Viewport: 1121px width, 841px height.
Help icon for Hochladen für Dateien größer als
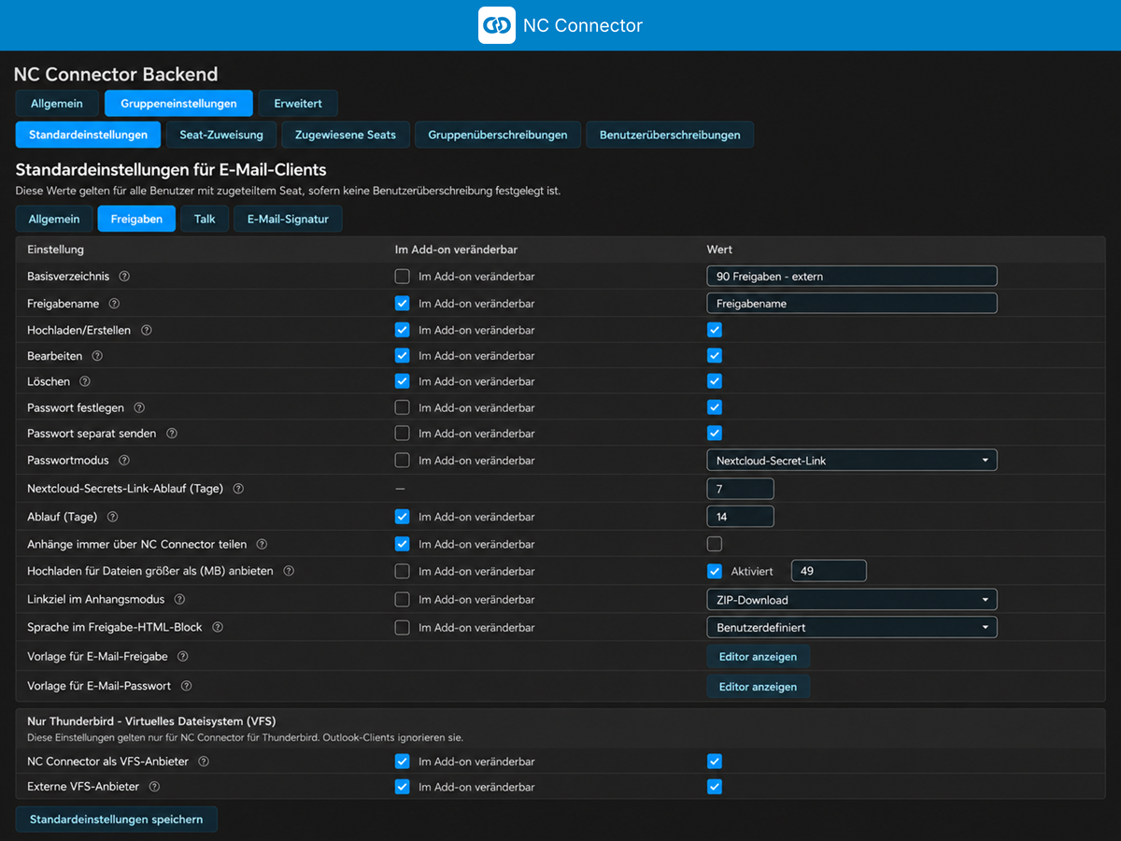point(289,571)
